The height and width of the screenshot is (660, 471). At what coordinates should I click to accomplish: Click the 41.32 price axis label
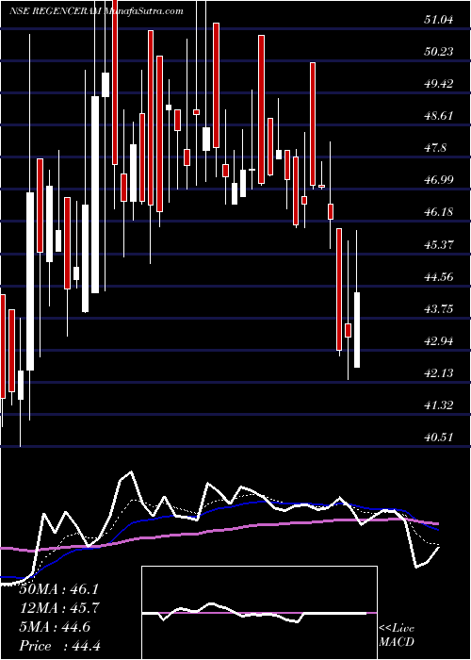(439, 404)
